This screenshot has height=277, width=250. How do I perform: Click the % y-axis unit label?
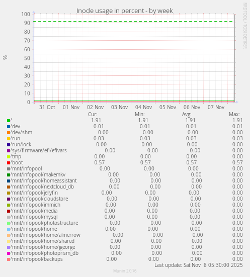(x=5, y=57)
